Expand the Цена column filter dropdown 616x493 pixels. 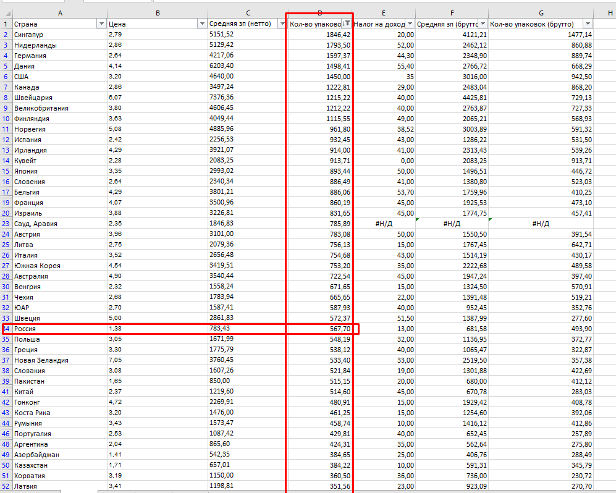click(x=201, y=23)
